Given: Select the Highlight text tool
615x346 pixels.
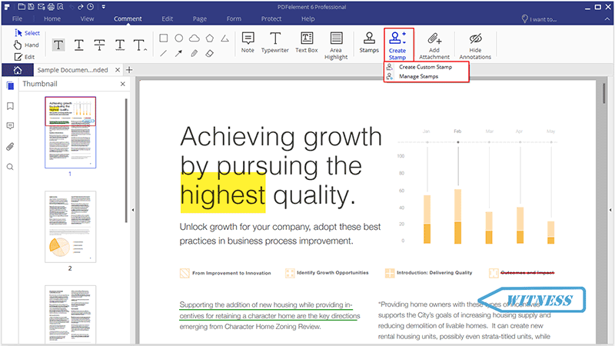Looking at the screenshot, I should (58, 45).
